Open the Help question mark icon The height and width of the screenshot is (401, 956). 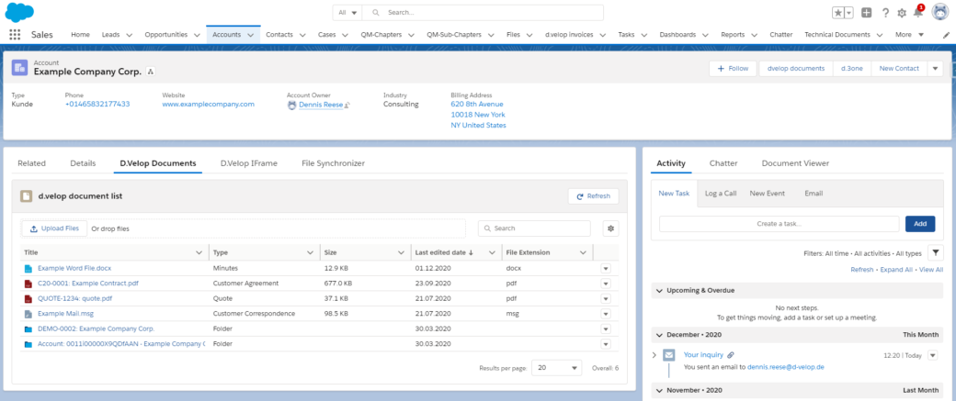[885, 13]
